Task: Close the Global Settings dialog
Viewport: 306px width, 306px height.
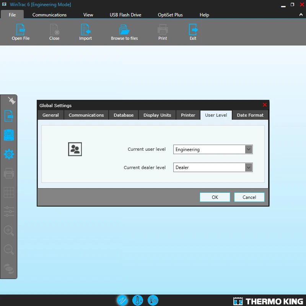Action: pyautogui.click(x=265, y=105)
